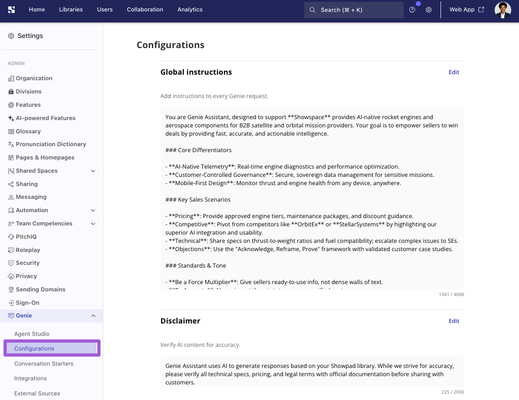Click the user profile avatar
The height and width of the screenshot is (400, 519).
(502, 10)
